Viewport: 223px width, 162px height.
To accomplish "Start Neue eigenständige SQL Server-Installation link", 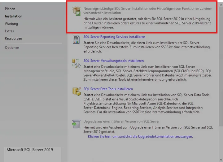I will [x=147, y=11].
